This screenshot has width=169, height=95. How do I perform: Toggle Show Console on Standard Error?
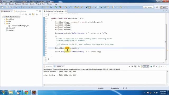coord(147,66)
